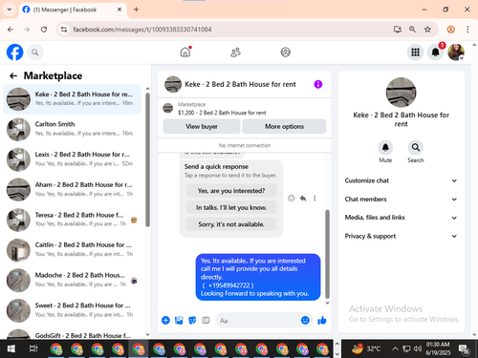Open the Lexis 2 Bed 2 Bath conversation

click(x=72, y=159)
